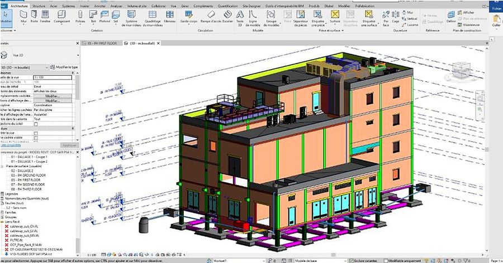The image size is (503, 263).
Task: Expand the Mur tool dropdown arrow
Action: [x=23, y=25]
